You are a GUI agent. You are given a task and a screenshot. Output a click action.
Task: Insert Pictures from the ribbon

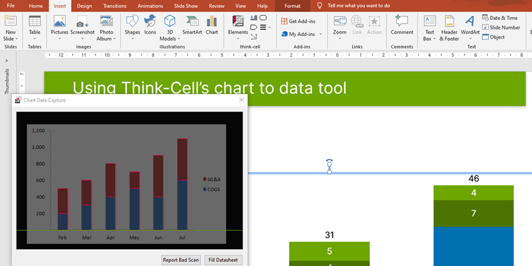(x=60, y=28)
